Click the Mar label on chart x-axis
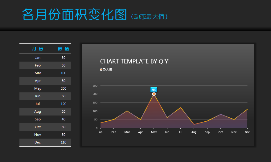Image resolution: width=271 pixels, height=162 pixels. click(x=127, y=132)
